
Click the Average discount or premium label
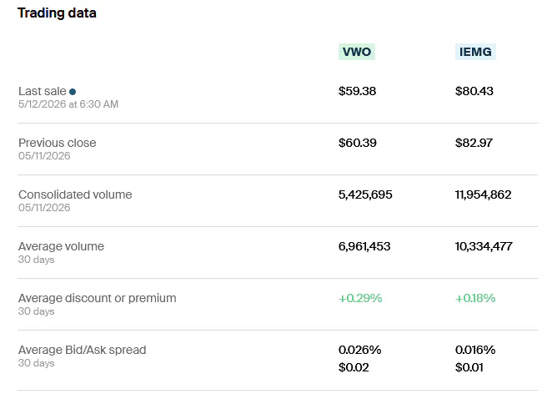tap(98, 298)
